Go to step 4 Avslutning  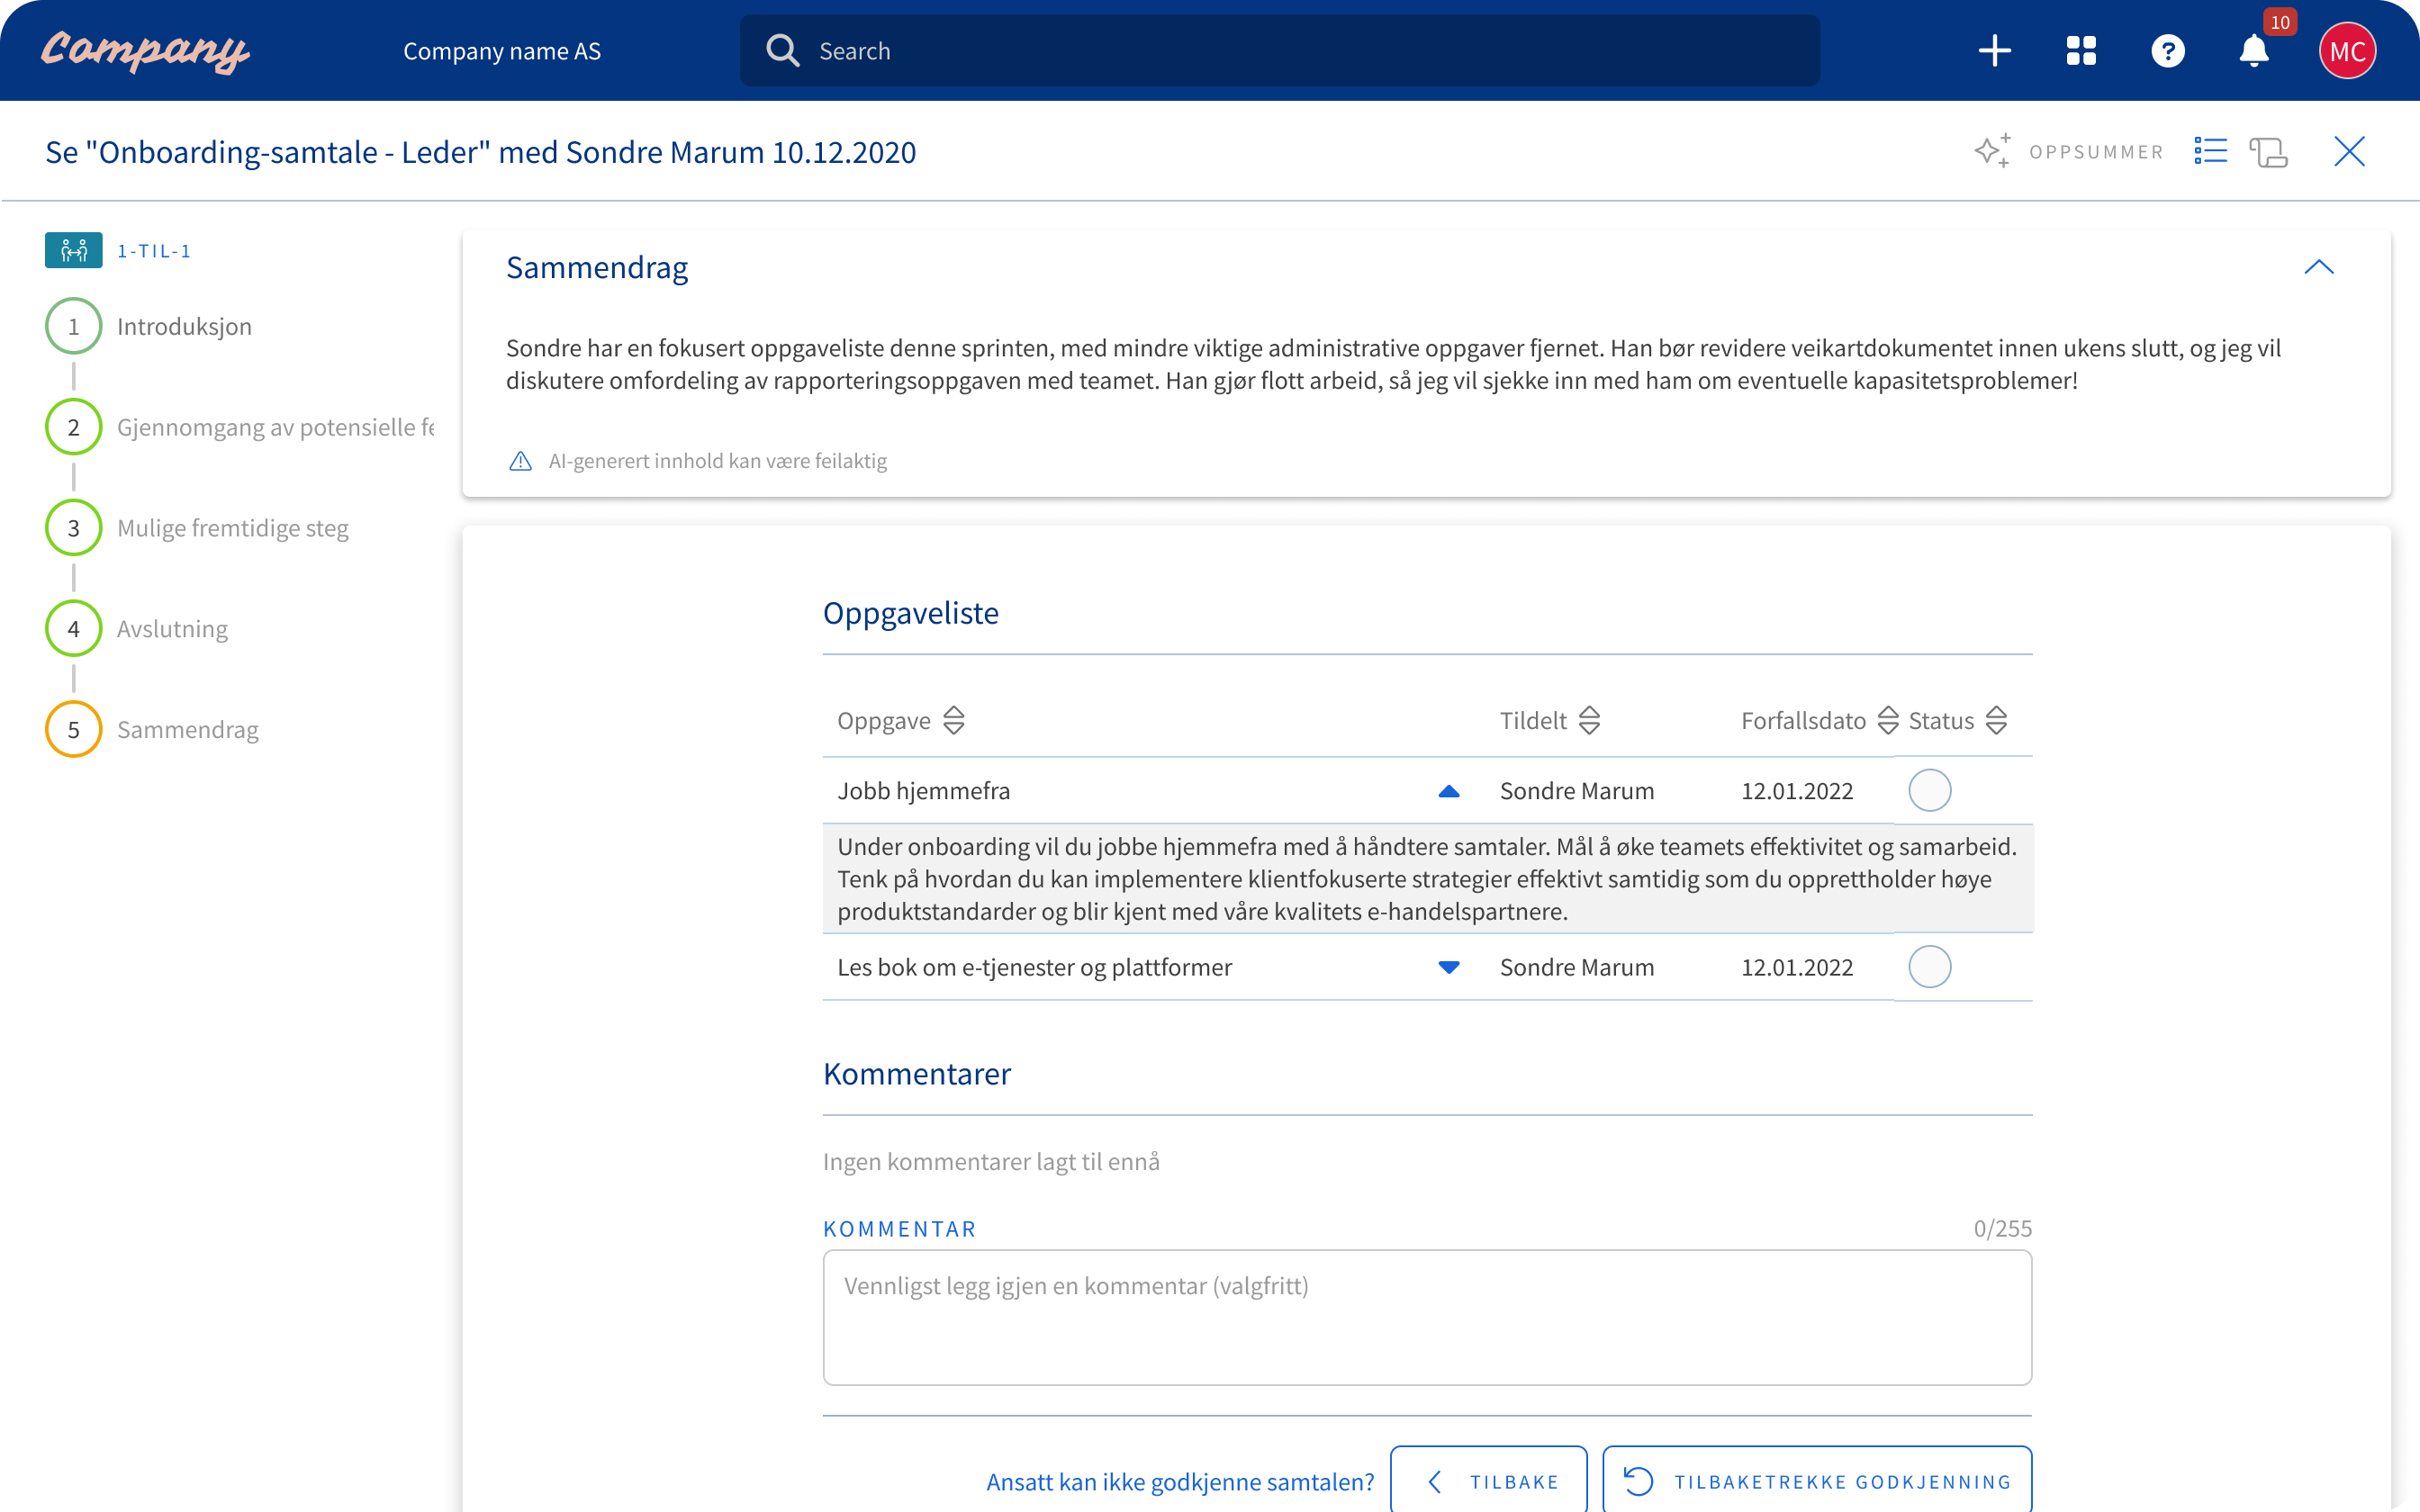click(74, 629)
